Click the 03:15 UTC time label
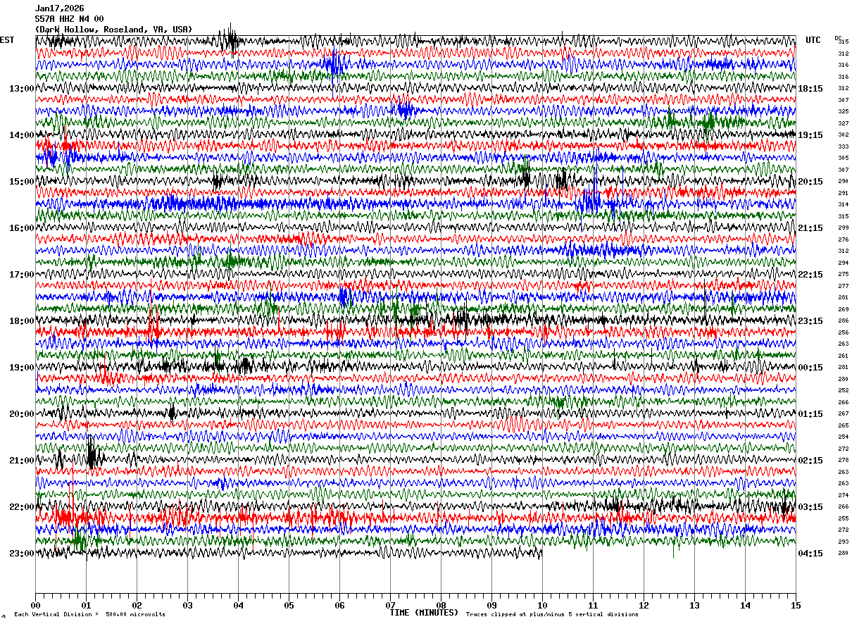The image size is (852, 624). pos(810,506)
